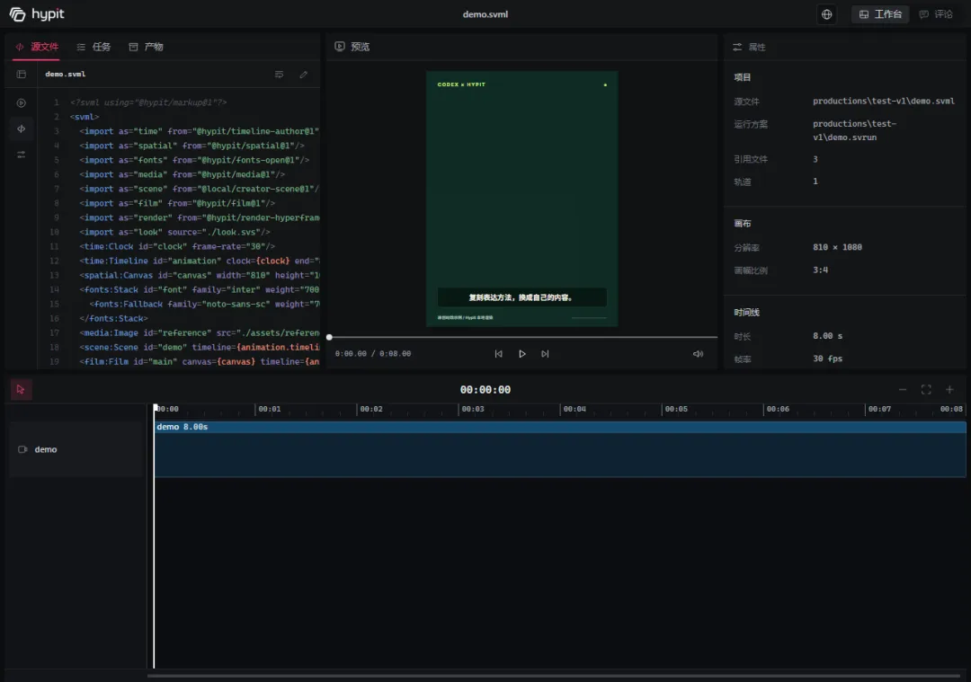This screenshot has height=682, width=971.
Task: Click the 8.00 s duration value
Action: coord(827,336)
